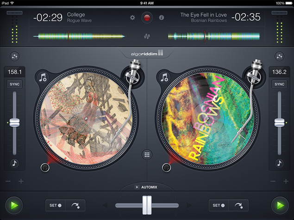Open the right deck mixer EQ icon
This screenshot has height=220, width=294.
coord(279,56)
